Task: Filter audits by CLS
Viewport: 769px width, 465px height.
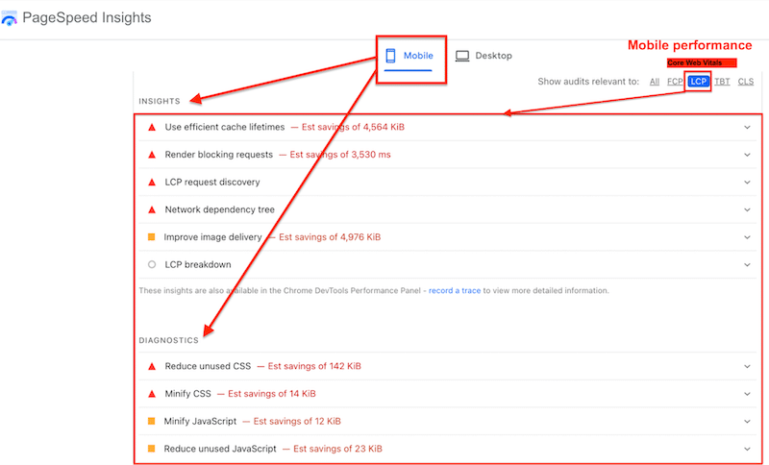Action: click(746, 82)
